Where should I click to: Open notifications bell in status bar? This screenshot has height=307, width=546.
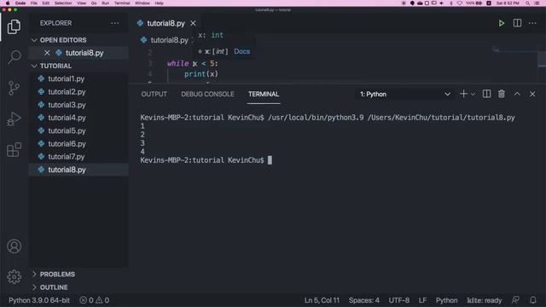tap(532, 300)
